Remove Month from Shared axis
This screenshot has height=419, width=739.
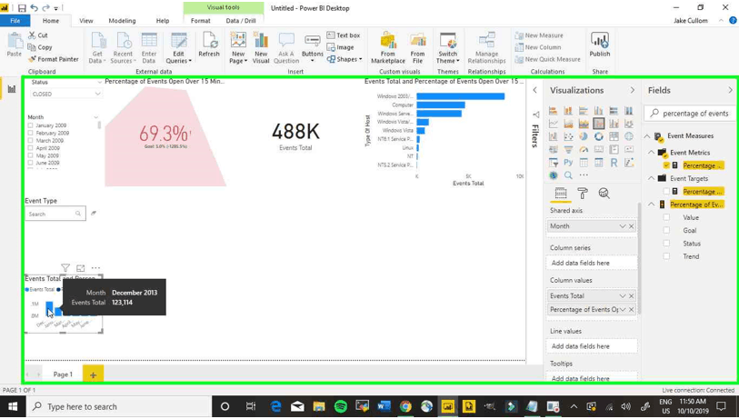tap(632, 226)
